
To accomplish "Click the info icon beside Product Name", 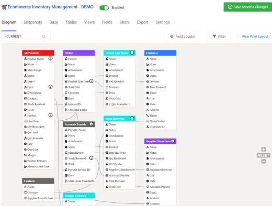I will 50,59.
